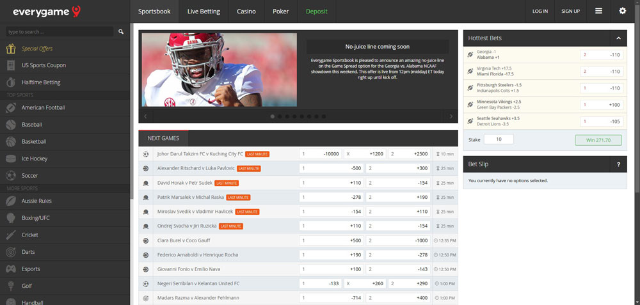Click the SIGN UP button
Screen dimensions: 640x305
coord(571,12)
